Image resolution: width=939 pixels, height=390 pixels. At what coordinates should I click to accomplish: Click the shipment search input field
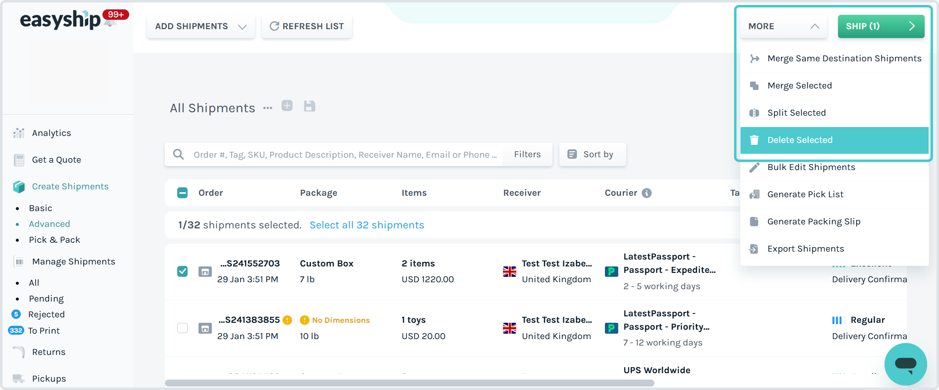pyautogui.click(x=345, y=155)
